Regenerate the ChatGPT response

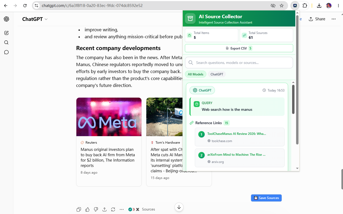click(x=113, y=209)
